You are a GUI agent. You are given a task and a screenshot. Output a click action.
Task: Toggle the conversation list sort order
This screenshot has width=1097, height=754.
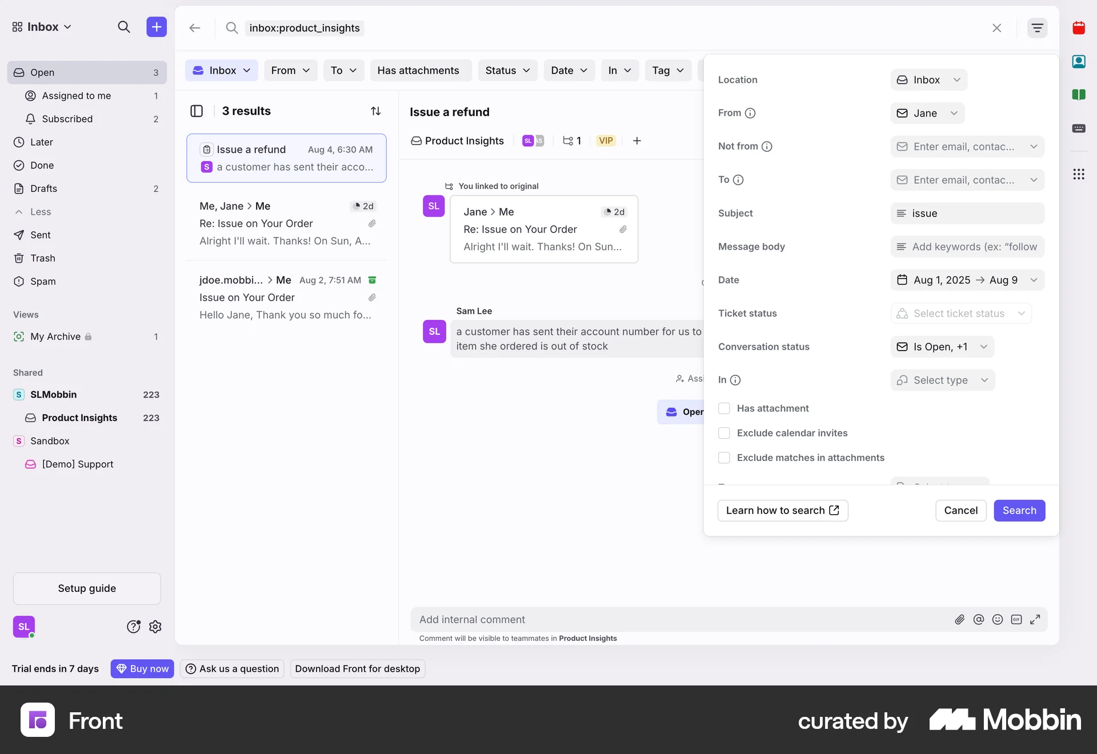(376, 111)
